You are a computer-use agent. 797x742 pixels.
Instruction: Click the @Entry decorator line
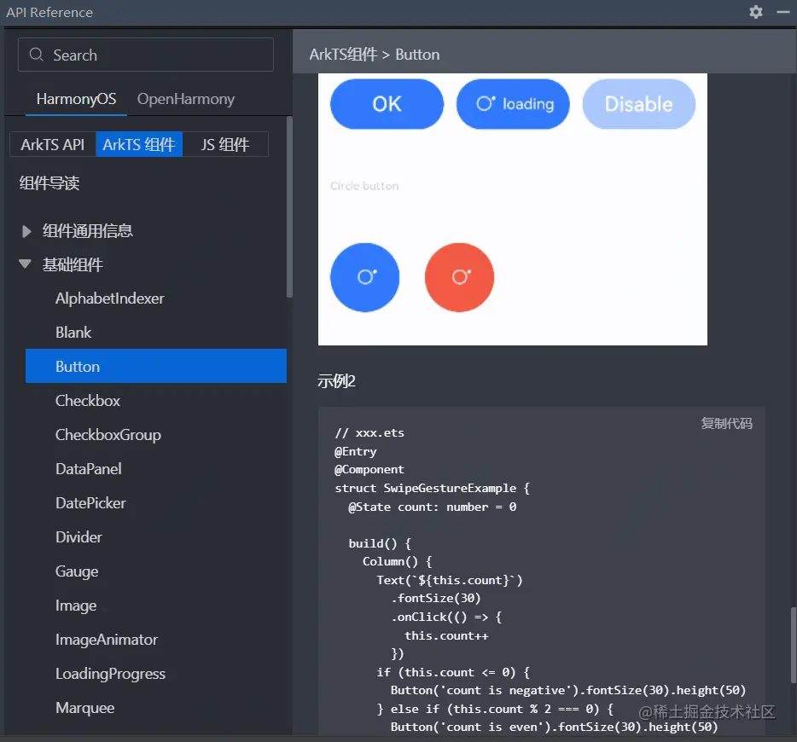pyautogui.click(x=355, y=451)
